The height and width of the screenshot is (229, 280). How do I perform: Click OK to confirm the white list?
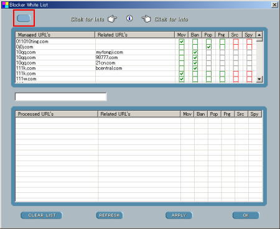(x=246, y=215)
